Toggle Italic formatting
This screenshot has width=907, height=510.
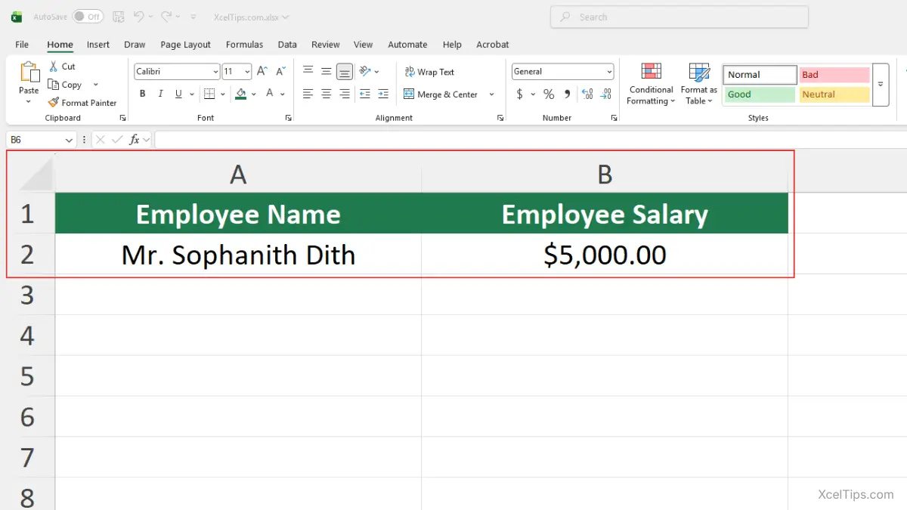[160, 94]
